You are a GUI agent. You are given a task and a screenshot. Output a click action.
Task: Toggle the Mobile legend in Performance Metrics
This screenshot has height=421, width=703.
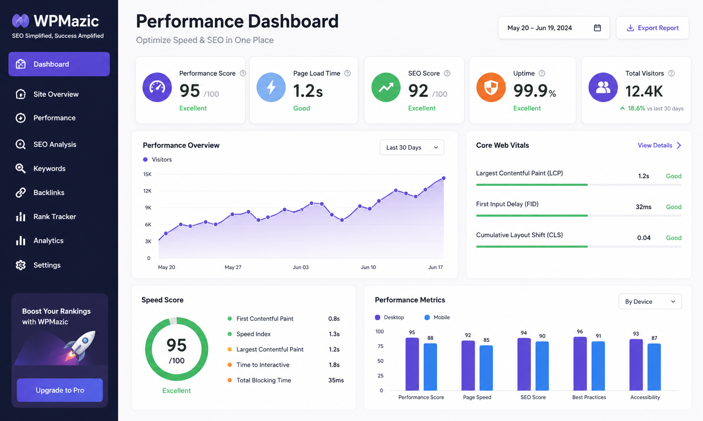[437, 317]
